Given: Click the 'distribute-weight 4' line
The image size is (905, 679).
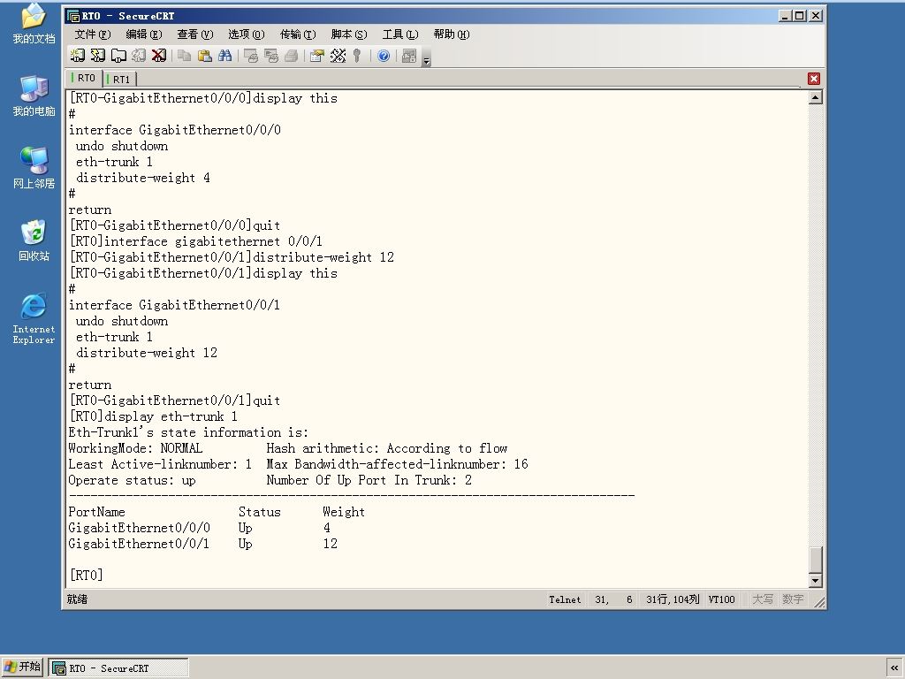Looking at the screenshot, I should [143, 178].
